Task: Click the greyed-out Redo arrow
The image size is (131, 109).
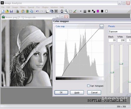Action: [42, 11]
